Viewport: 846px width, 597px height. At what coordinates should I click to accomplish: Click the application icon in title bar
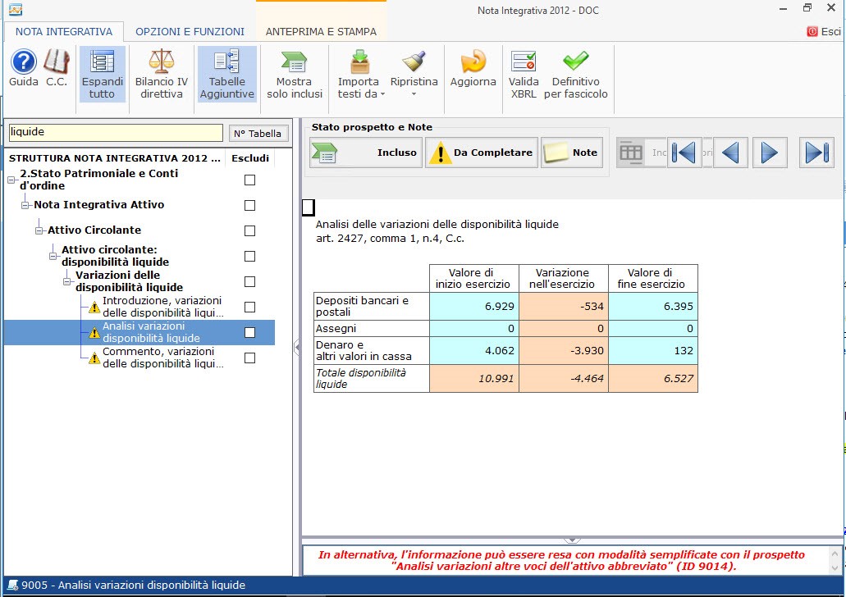pyautogui.click(x=15, y=10)
